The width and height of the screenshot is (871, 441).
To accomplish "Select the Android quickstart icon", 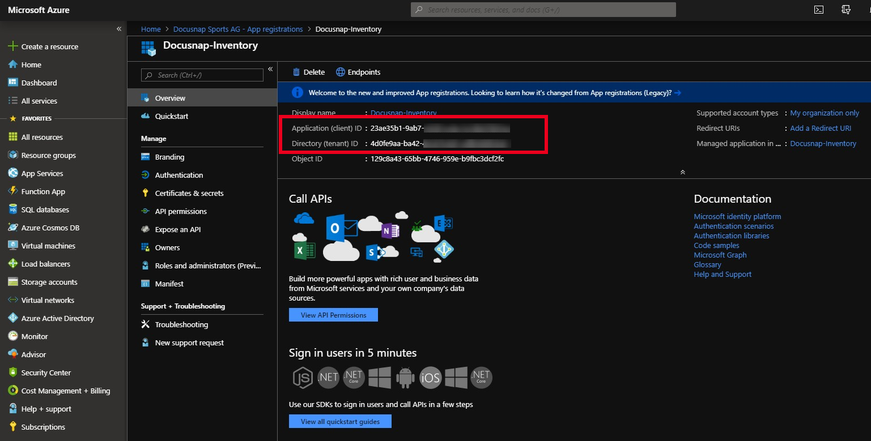I will (x=405, y=378).
